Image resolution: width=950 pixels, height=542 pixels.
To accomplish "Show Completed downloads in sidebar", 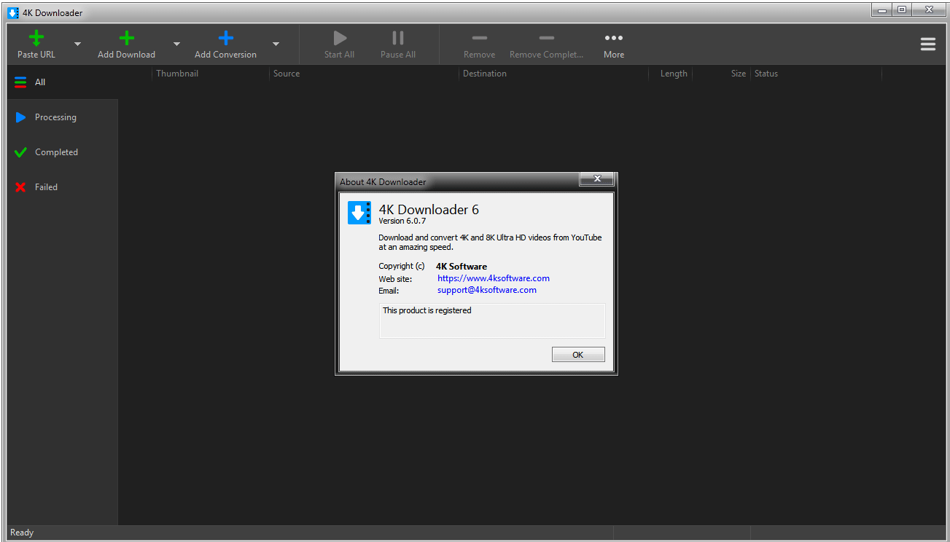I will [x=55, y=152].
